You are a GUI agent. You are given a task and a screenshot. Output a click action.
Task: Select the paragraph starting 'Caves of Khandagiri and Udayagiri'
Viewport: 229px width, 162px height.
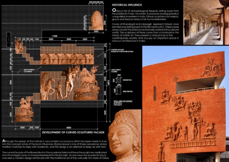[x=145, y=33]
